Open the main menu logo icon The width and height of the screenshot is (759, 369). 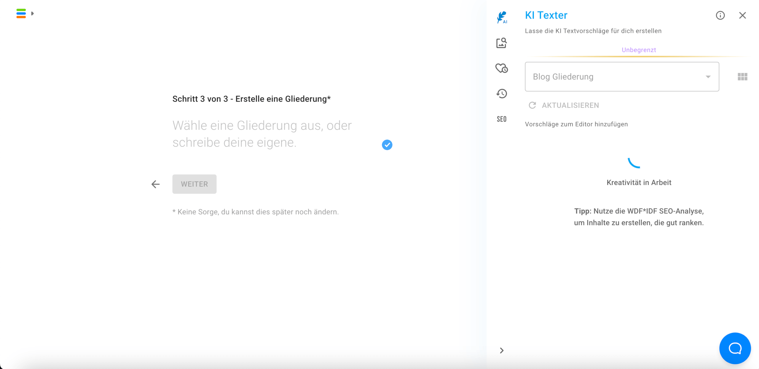(x=21, y=13)
